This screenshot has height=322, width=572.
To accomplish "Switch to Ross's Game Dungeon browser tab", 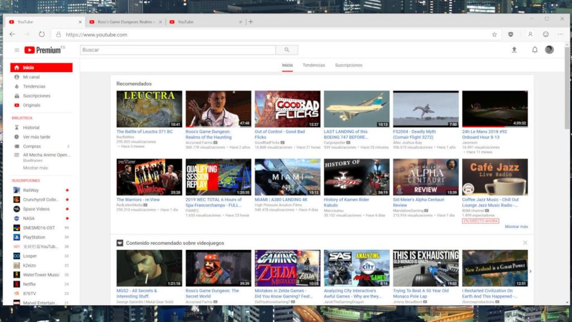I will click(125, 22).
